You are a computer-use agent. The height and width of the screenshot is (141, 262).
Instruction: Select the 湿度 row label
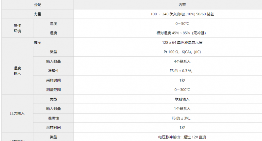tap(53, 33)
